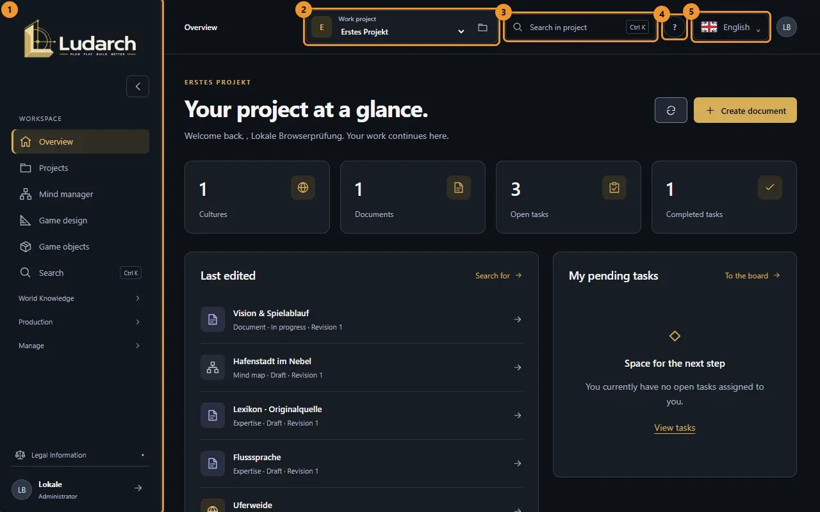This screenshot has width=820, height=512.
Task: Click the Open tasks clipboard icon
Action: click(x=614, y=188)
